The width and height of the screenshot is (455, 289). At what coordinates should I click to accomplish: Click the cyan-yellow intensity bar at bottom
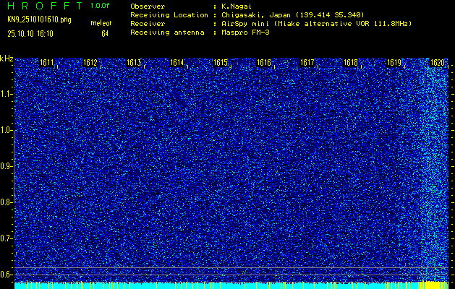point(231,285)
